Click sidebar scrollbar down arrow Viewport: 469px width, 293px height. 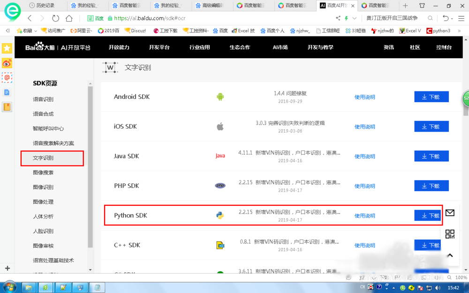[91, 270]
